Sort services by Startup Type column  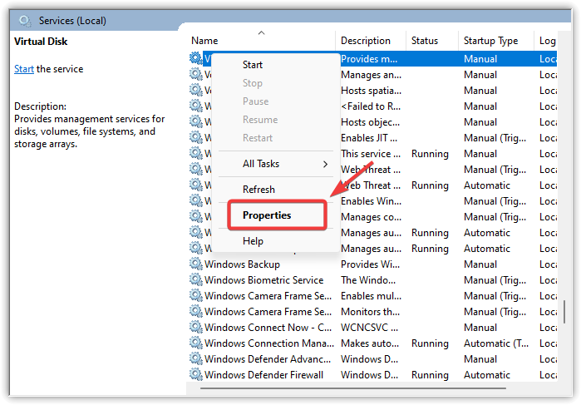[x=490, y=41]
